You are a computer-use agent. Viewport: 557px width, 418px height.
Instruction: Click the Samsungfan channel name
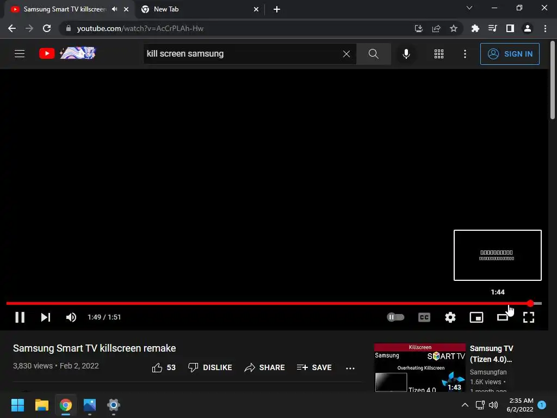pos(488,372)
